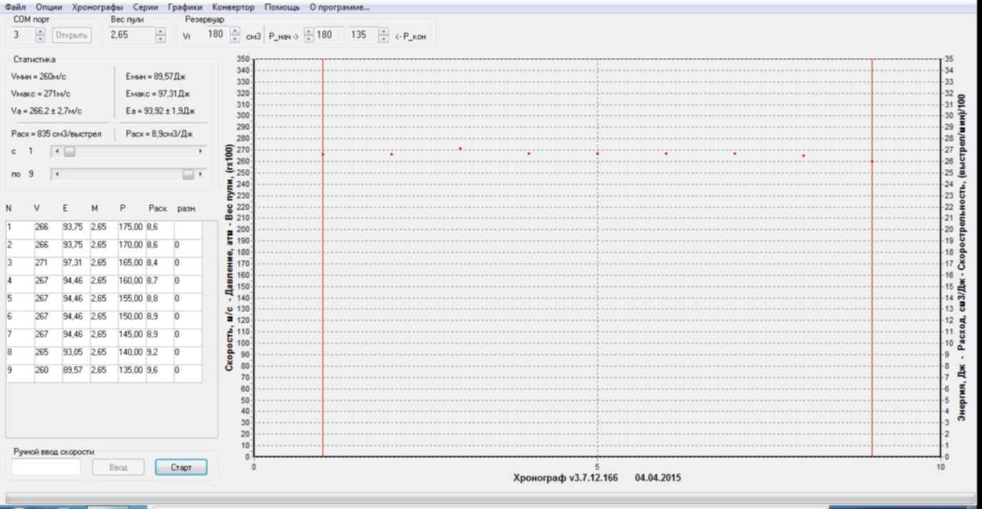Increase the Vr reservoir volume with up arrow
This screenshot has width=982, height=509.
pyautogui.click(x=235, y=31)
